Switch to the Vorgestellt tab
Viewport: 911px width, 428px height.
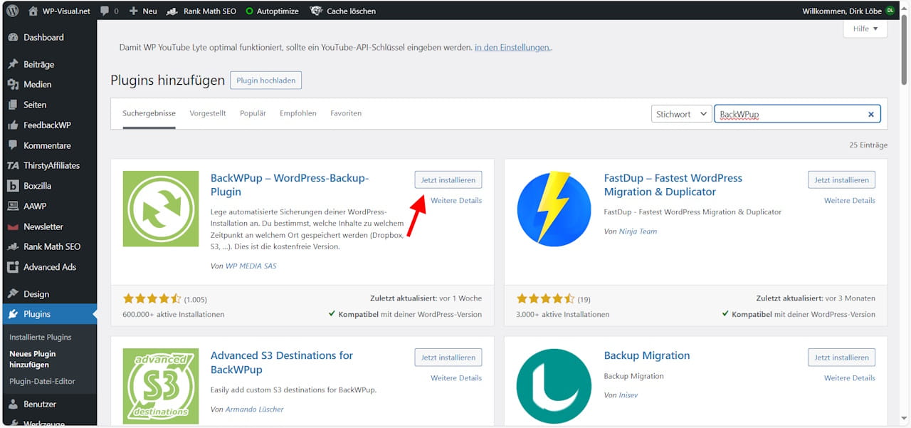click(208, 113)
